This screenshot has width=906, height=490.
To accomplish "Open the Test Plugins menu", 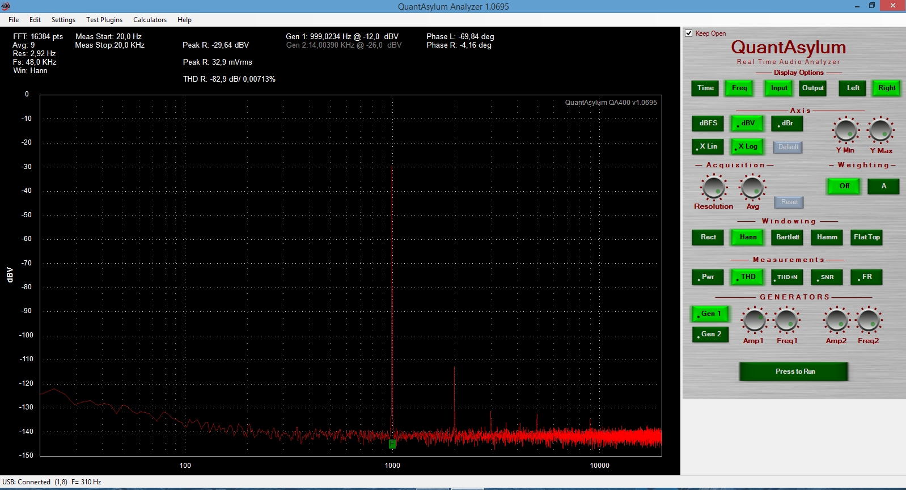I will coord(104,20).
